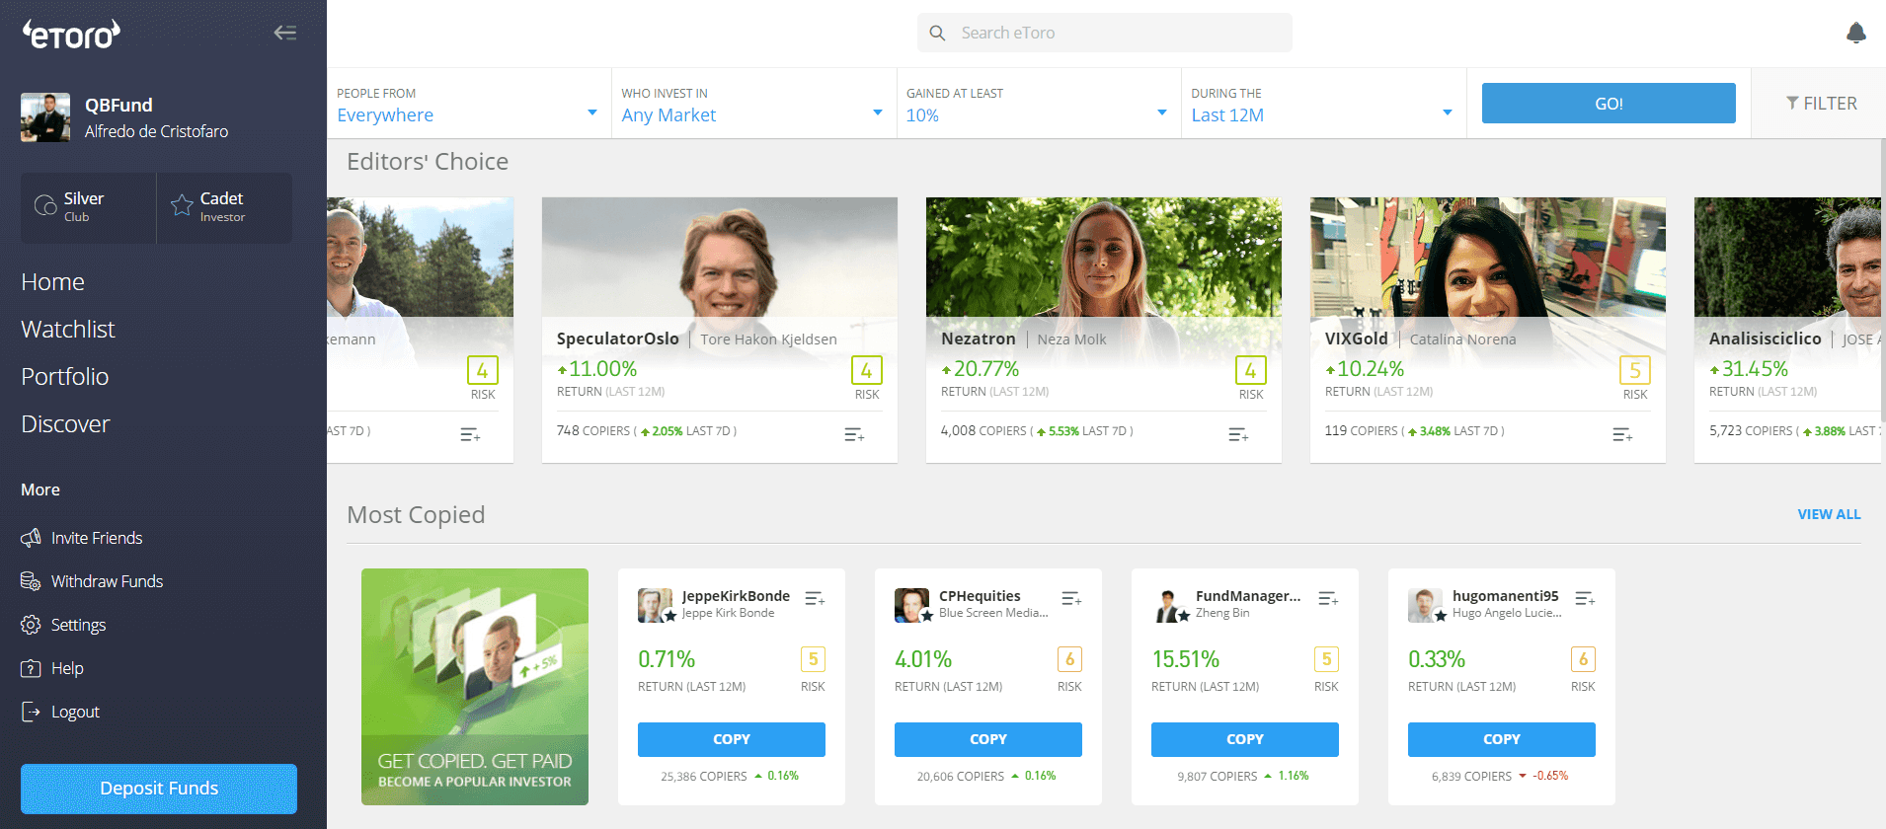Open the Get Copied Get Paid banner
The height and width of the screenshot is (829, 1886).
(475, 687)
